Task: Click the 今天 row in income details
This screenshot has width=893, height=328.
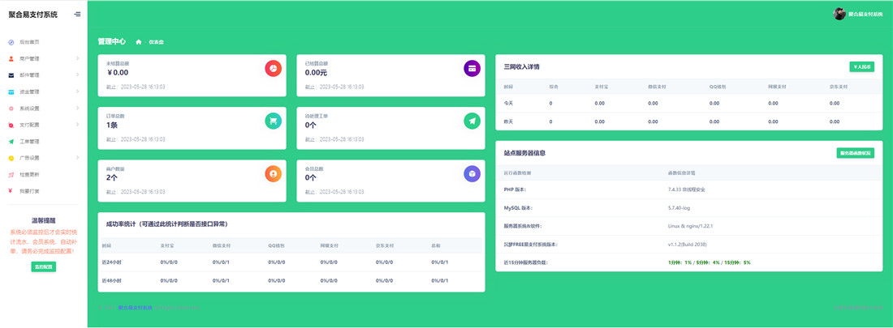Action: [689, 104]
